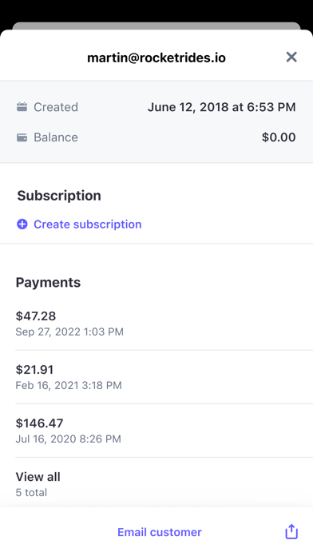Click the Sep 27, 2022 1:03 PM timestamp
The image size is (313, 556).
(x=69, y=332)
